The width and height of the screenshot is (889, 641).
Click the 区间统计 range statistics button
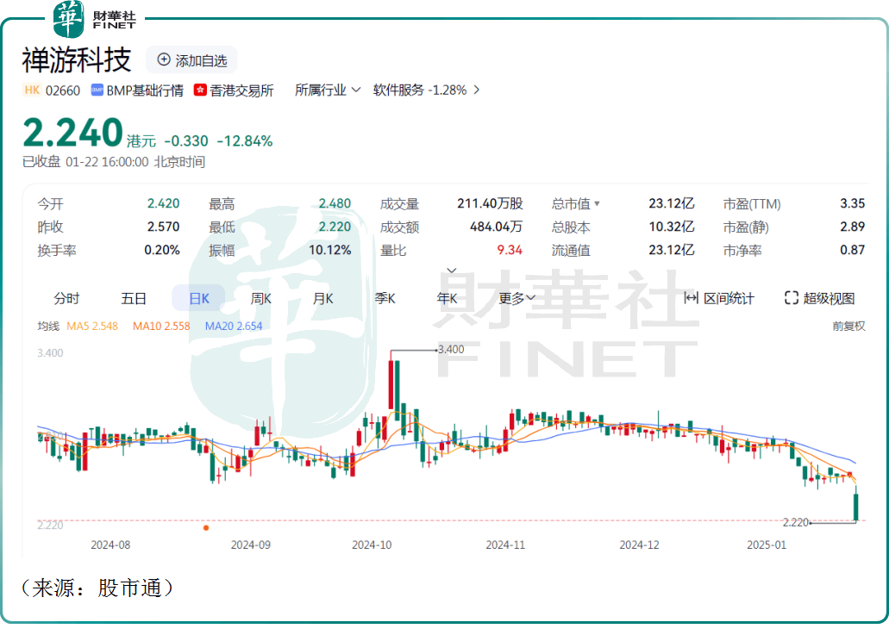pos(719,298)
